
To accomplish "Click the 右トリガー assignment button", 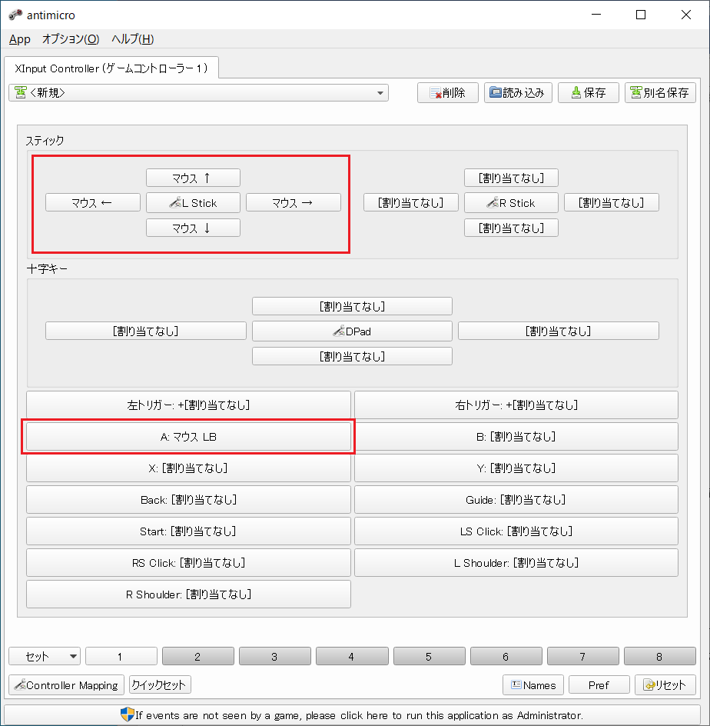I will tap(516, 405).
